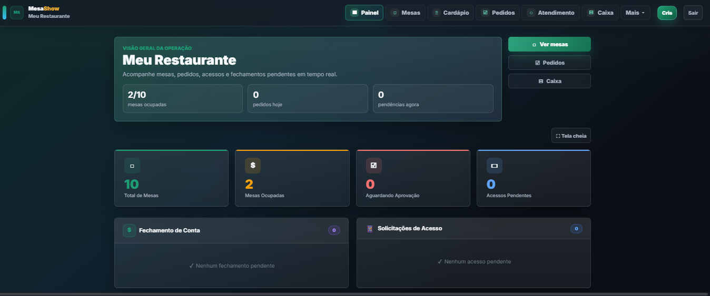Image resolution: width=710 pixels, height=296 pixels.
Task: Click the Fechamento de Conta panel title
Action: coord(169,230)
